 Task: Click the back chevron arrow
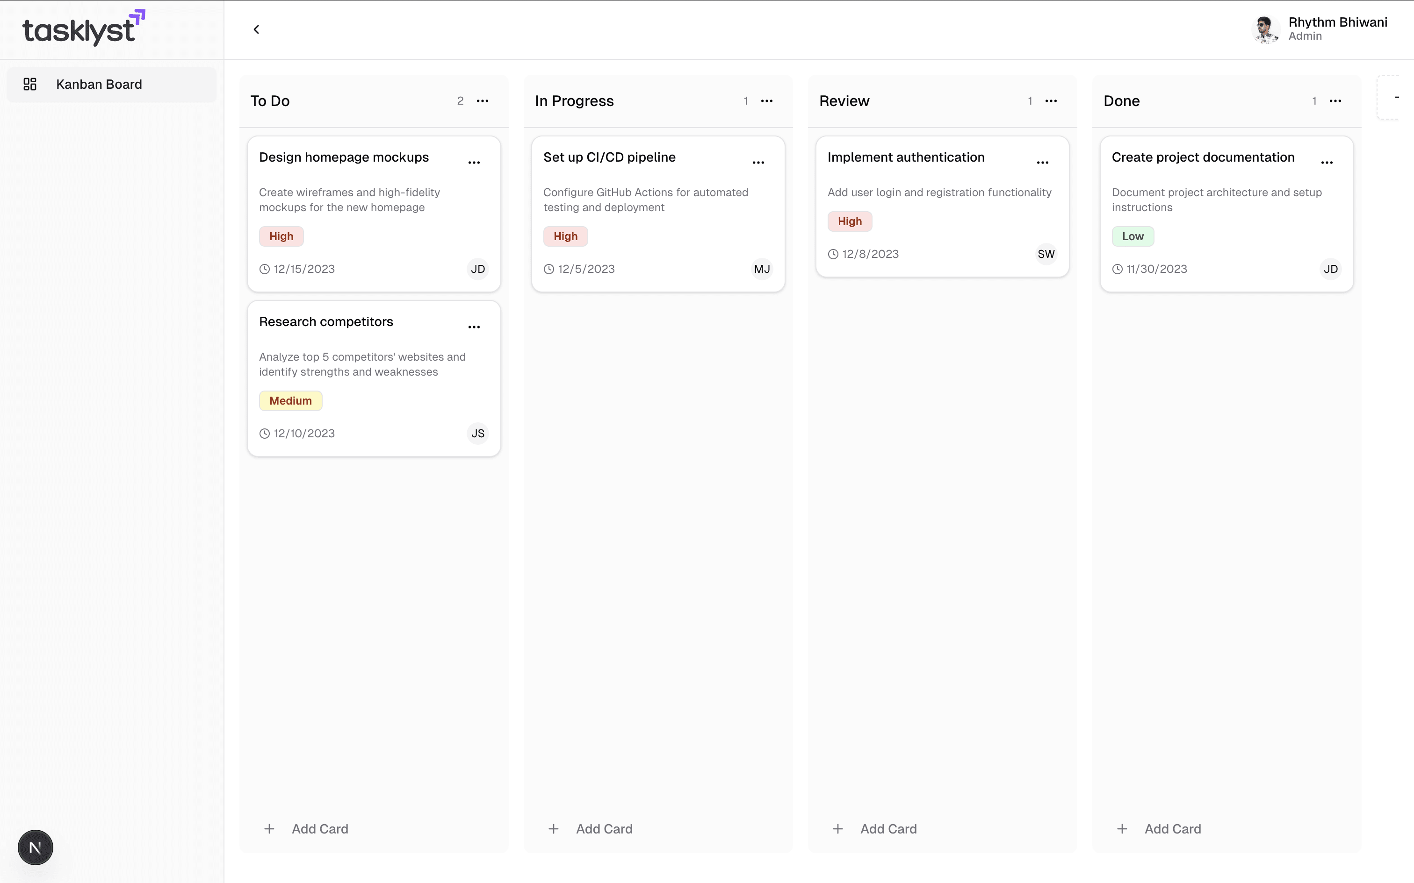coord(256,29)
